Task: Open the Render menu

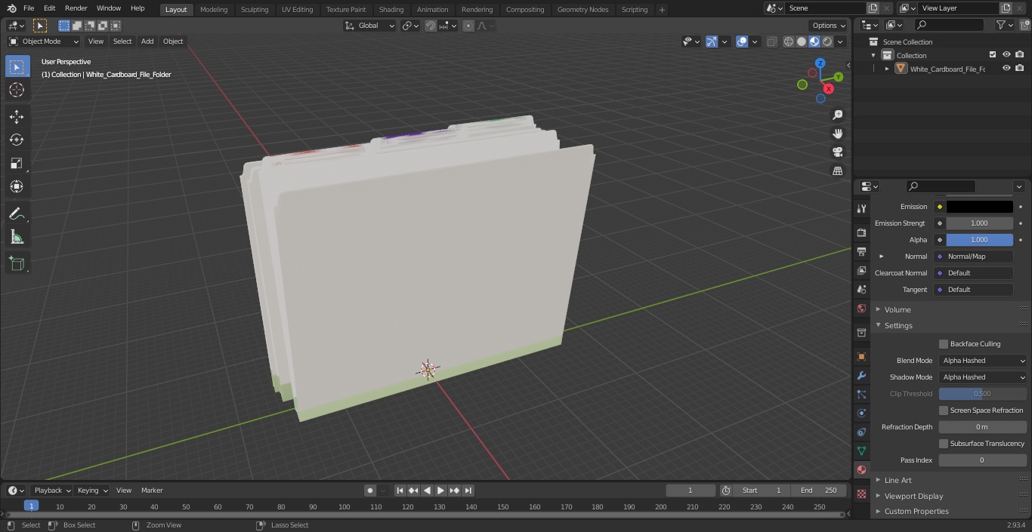Action: pyautogui.click(x=76, y=8)
